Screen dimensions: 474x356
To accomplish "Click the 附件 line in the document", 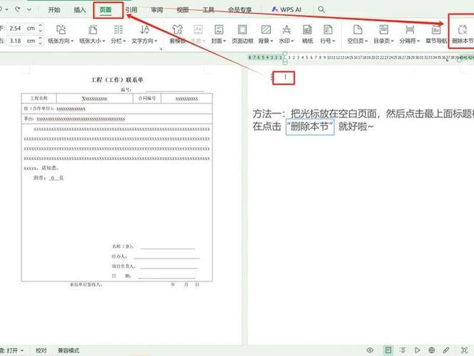I will (49, 178).
